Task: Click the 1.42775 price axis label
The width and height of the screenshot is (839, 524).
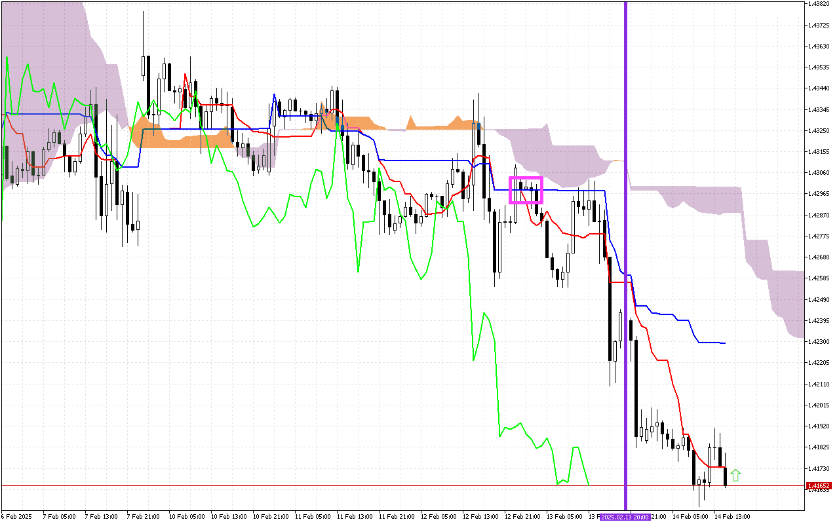Action: pyautogui.click(x=819, y=236)
